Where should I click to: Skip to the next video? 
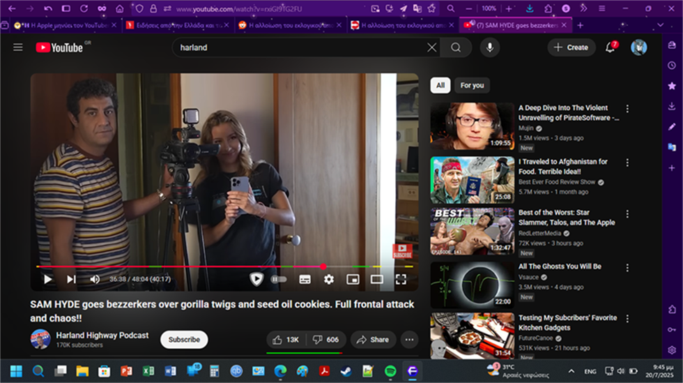(71, 279)
